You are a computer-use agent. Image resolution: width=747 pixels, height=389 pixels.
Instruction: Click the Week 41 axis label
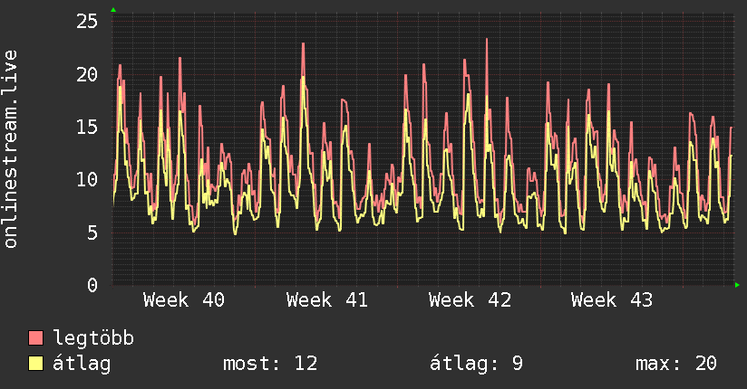[x=326, y=300]
